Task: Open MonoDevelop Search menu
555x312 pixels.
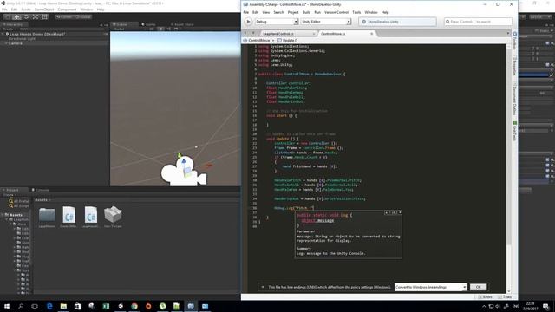Action: point(278,12)
